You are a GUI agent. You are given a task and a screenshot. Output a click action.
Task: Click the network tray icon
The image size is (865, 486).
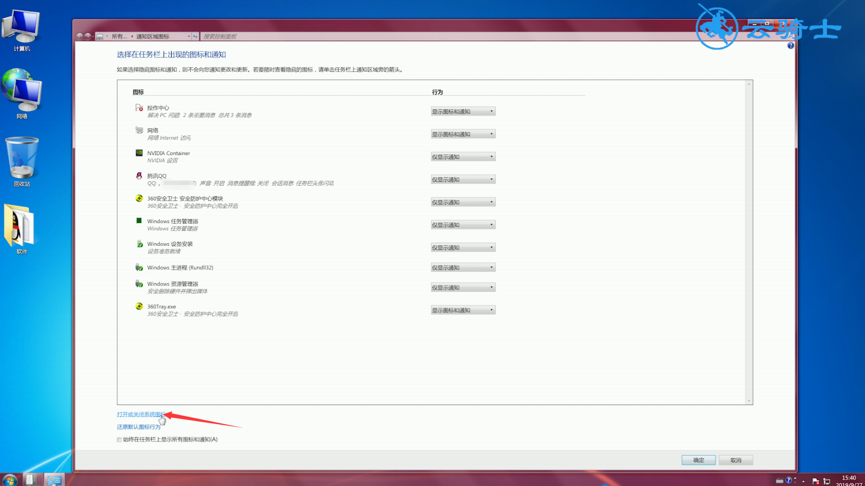point(827,481)
